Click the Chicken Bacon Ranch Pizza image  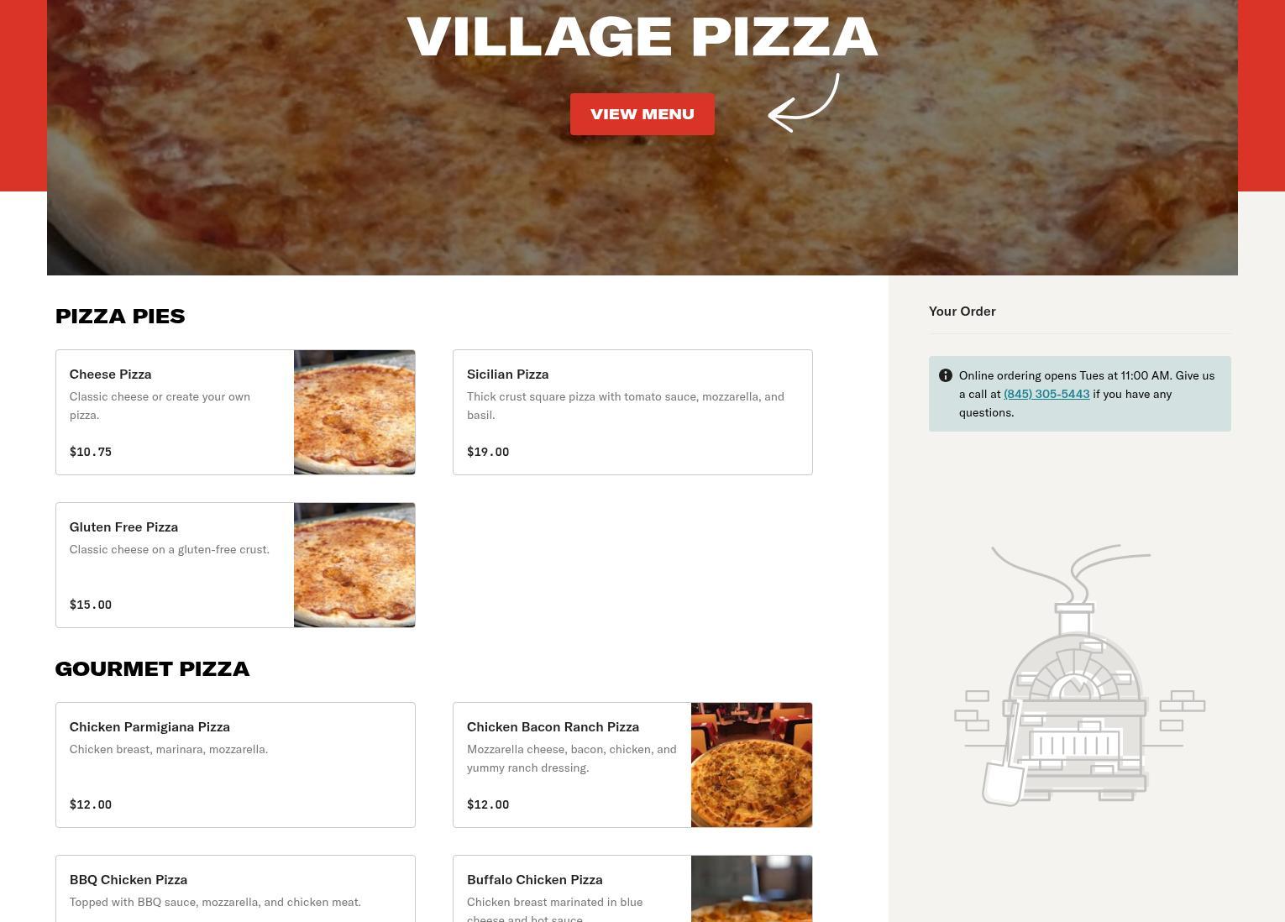pos(752,765)
